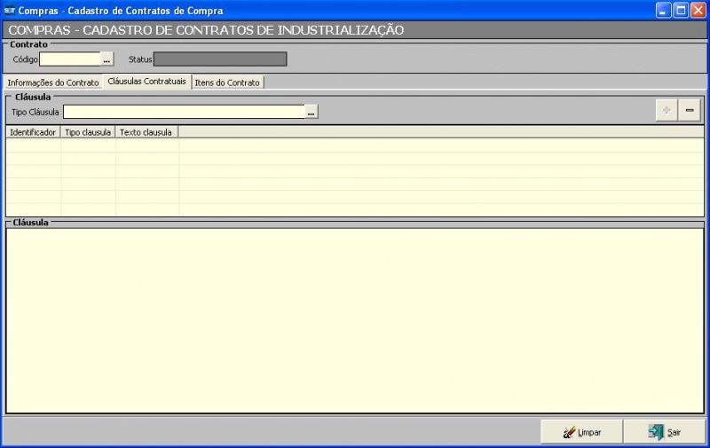Click inside the Tipo Cláusula text field

point(184,113)
